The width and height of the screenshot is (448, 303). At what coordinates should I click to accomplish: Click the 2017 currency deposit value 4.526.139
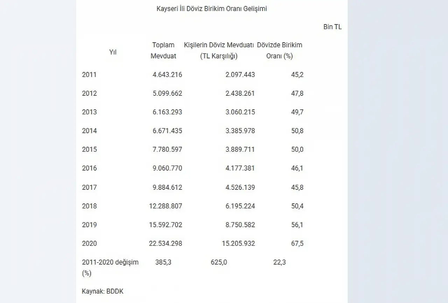pyautogui.click(x=240, y=187)
